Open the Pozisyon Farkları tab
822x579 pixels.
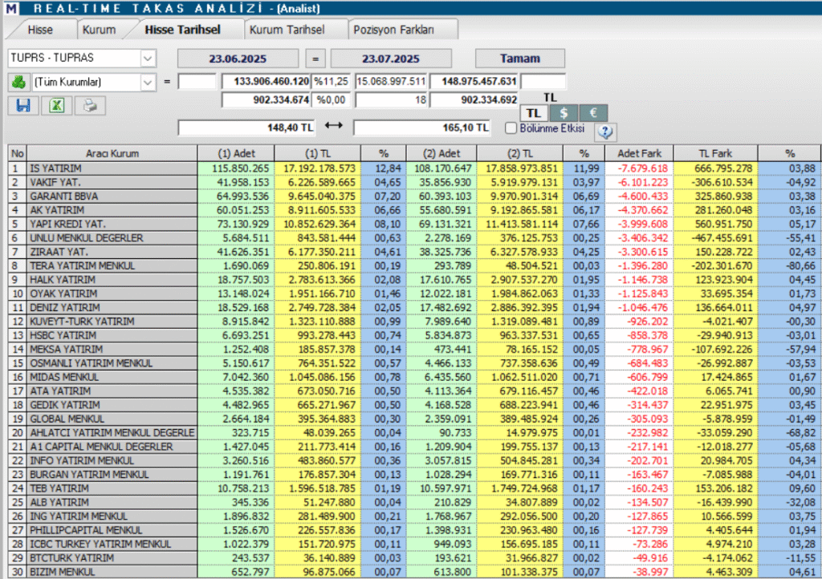point(393,30)
